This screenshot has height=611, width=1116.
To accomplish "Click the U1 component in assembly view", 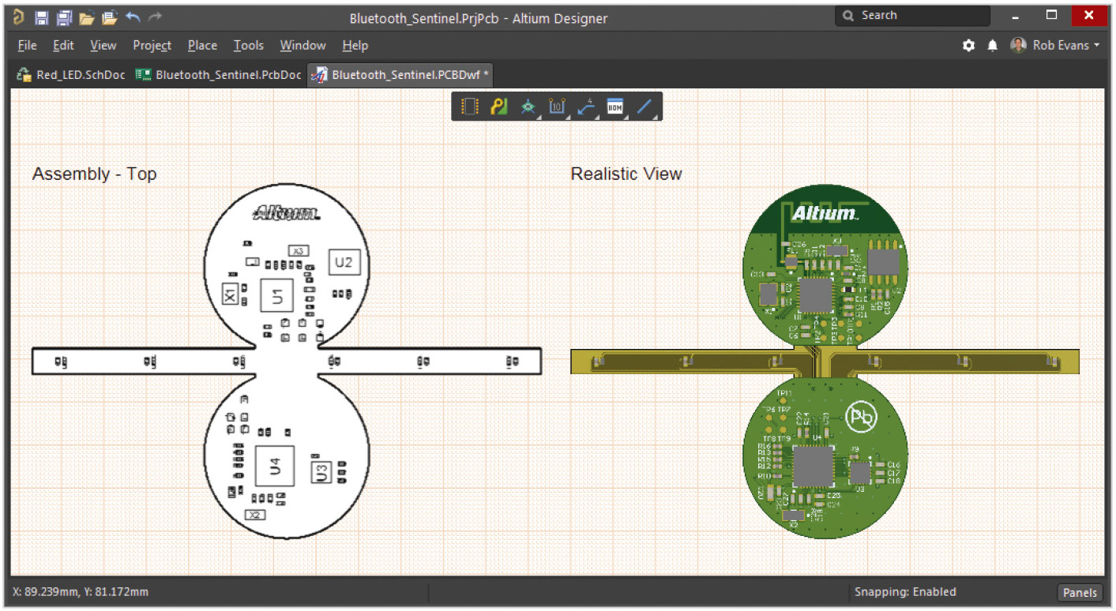I will click(x=277, y=296).
